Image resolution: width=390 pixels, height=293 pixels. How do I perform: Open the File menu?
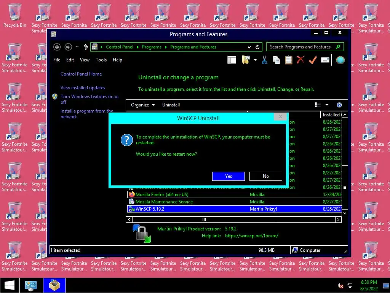tap(57, 60)
